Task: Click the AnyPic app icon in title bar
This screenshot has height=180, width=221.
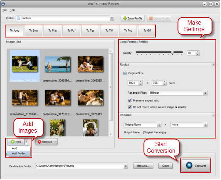Action: 3,4
